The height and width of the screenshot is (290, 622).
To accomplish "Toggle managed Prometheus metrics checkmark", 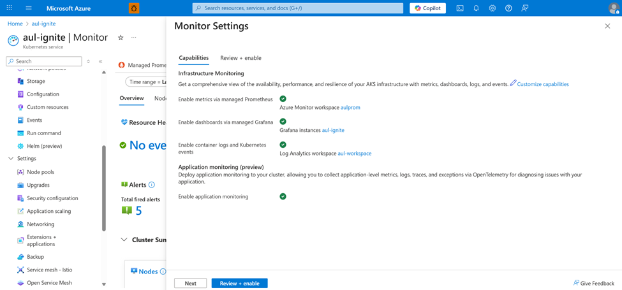I will click(x=283, y=99).
